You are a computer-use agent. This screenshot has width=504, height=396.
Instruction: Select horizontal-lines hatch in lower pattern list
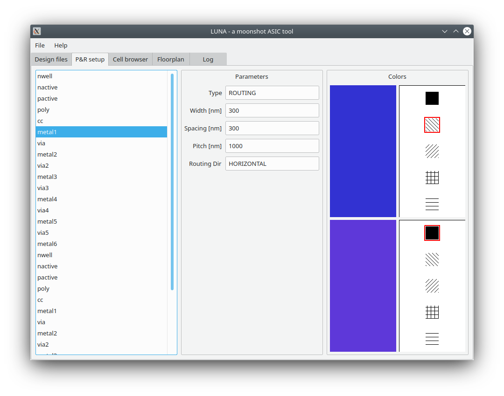pos(432,339)
